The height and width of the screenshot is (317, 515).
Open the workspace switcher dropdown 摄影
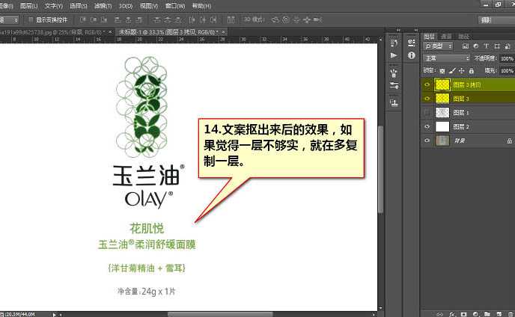(496, 20)
